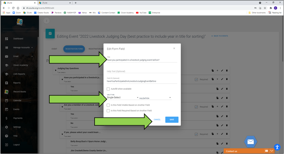Open the Calendar sidebar icon
Viewport: 284px width, 154px height.
6,101
